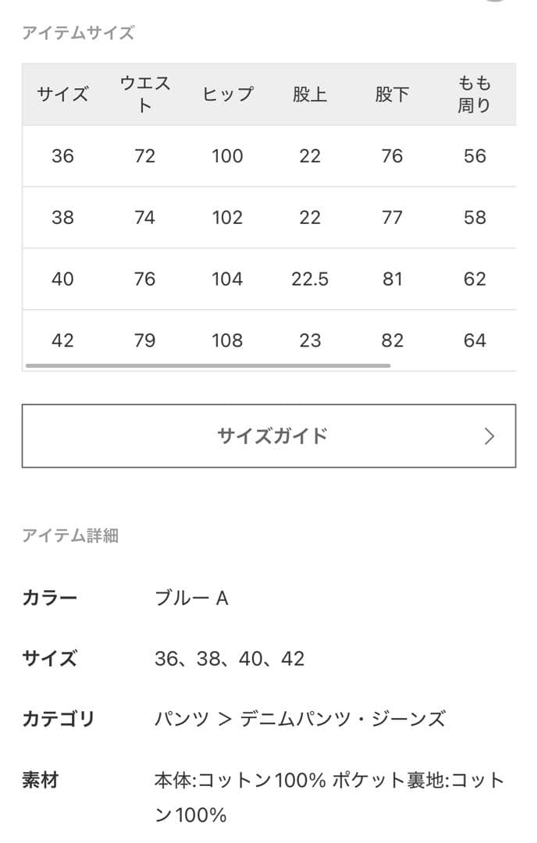
Task: Select size 38 row
Action: [65, 218]
